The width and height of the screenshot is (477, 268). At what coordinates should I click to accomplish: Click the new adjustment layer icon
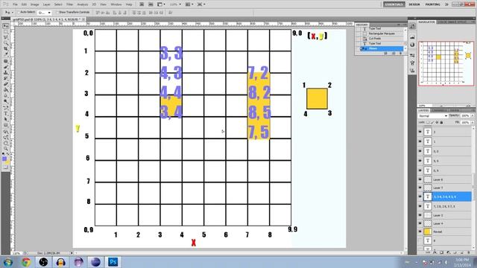pos(449,252)
